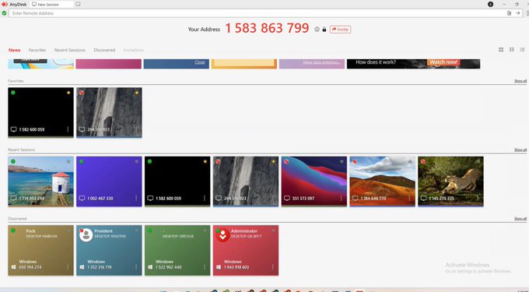Click Show all for Recent Sessions
The width and height of the screenshot is (529, 292).
[x=520, y=150]
